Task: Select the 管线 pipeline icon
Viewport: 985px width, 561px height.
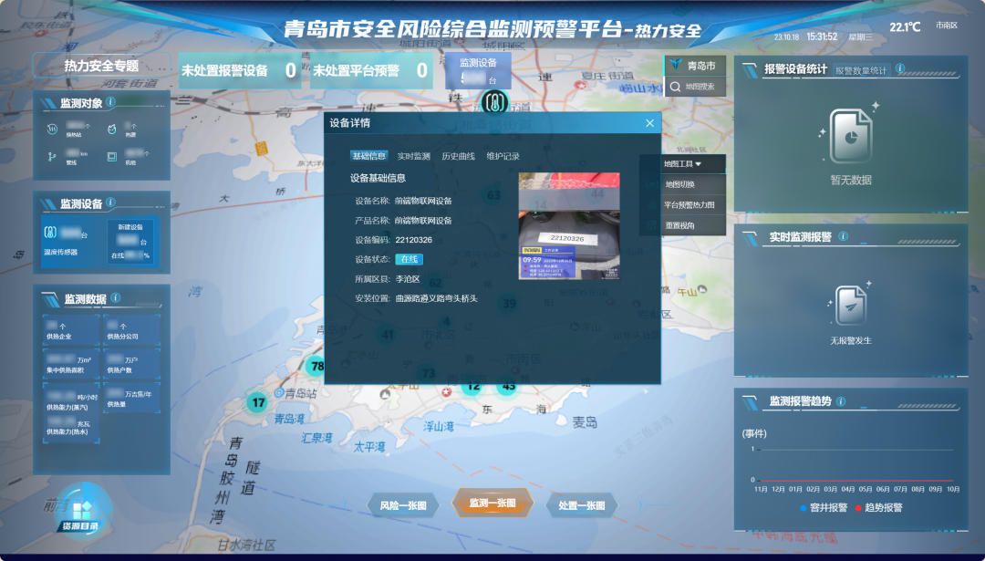Action: click(50, 155)
